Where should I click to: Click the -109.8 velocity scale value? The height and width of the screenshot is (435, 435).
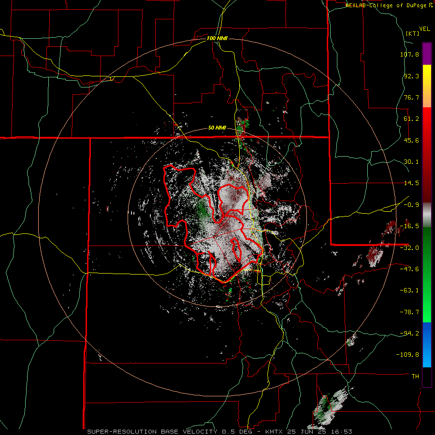408,355
